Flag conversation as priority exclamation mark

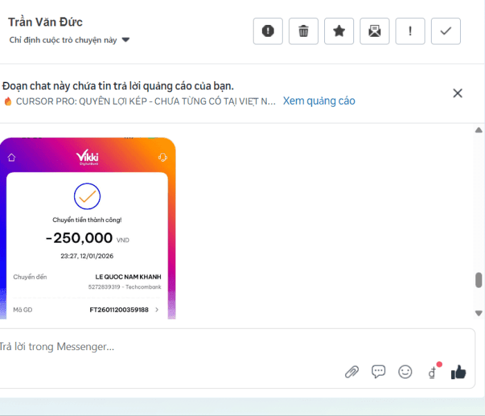[410, 31]
